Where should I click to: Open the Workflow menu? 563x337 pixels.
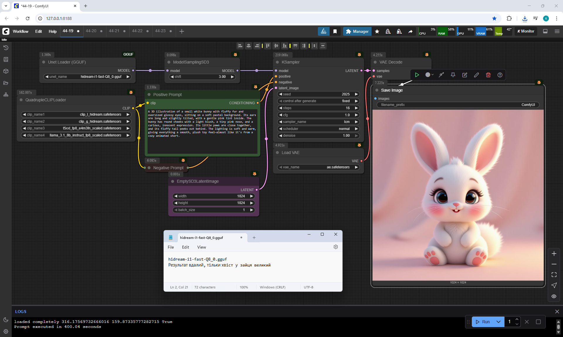[21, 31]
